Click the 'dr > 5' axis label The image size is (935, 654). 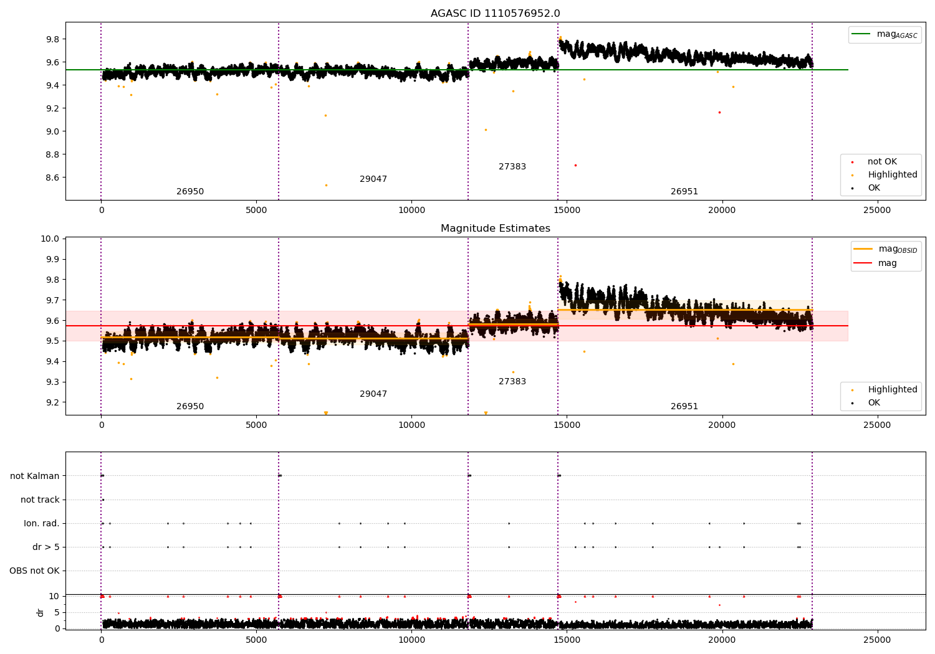click(x=46, y=547)
